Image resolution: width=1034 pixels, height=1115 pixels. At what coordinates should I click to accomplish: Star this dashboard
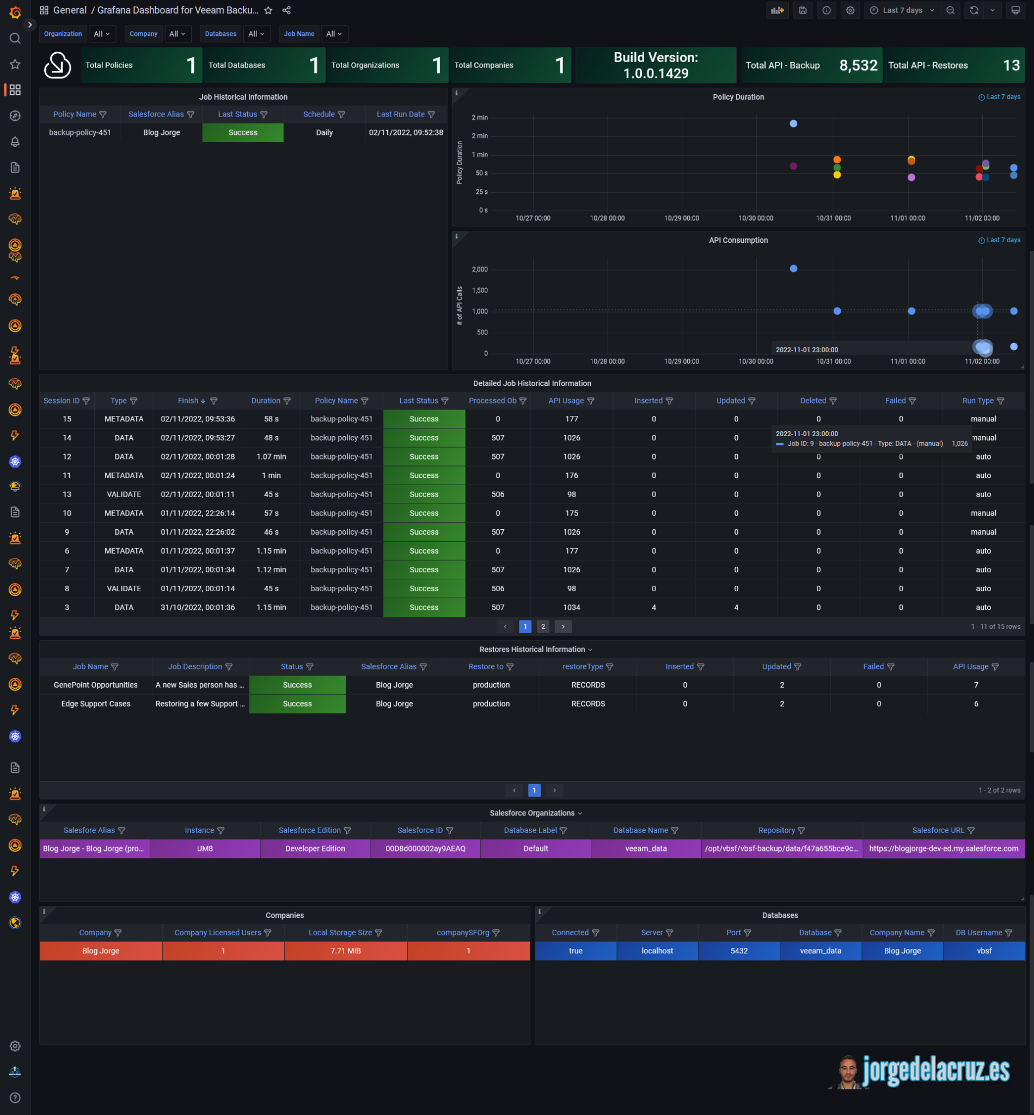coord(268,10)
